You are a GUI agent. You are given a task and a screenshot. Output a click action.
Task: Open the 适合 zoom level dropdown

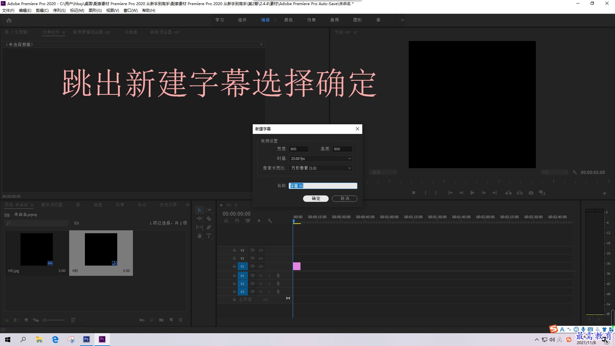(x=383, y=172)
